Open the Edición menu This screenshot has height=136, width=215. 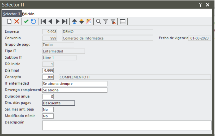pos(28,14)
